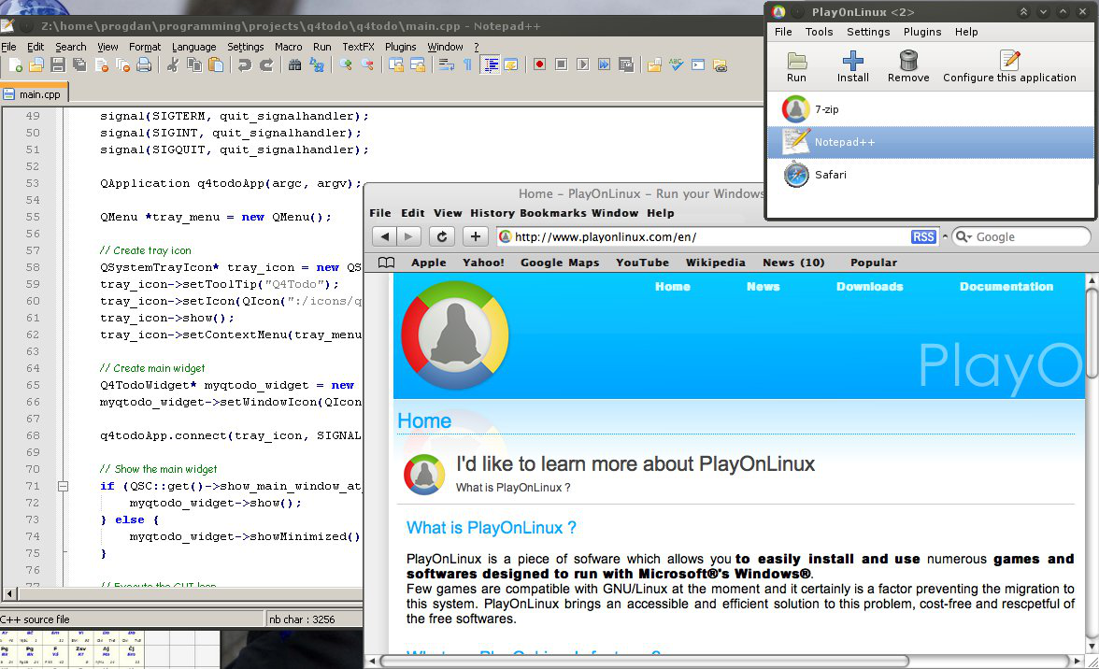Image resolution: width=1099 pixels, height=669 pixels.
Task: Open Find with the binoculars icon
Action: pyautogui.click(x=294, y=65)
